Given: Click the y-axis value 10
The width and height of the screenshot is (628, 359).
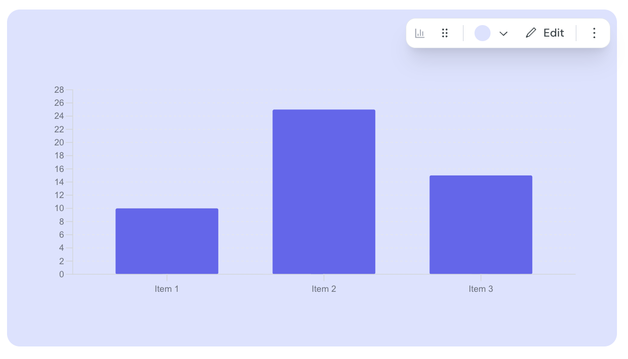Looking at the screenshot, I should (59, 209).
